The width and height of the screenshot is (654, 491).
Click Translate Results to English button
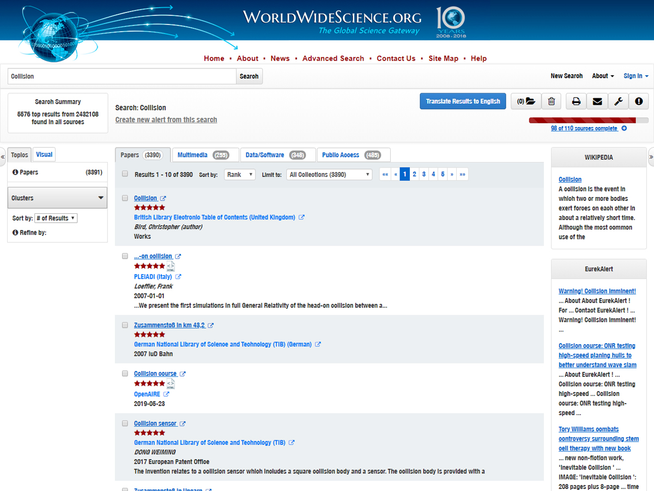[x=463, y=101]
